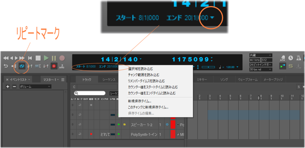The width and height of the screenshot is (305, 148).
Task: Switch to the シーケンス tab
Action: pos(109,80)
